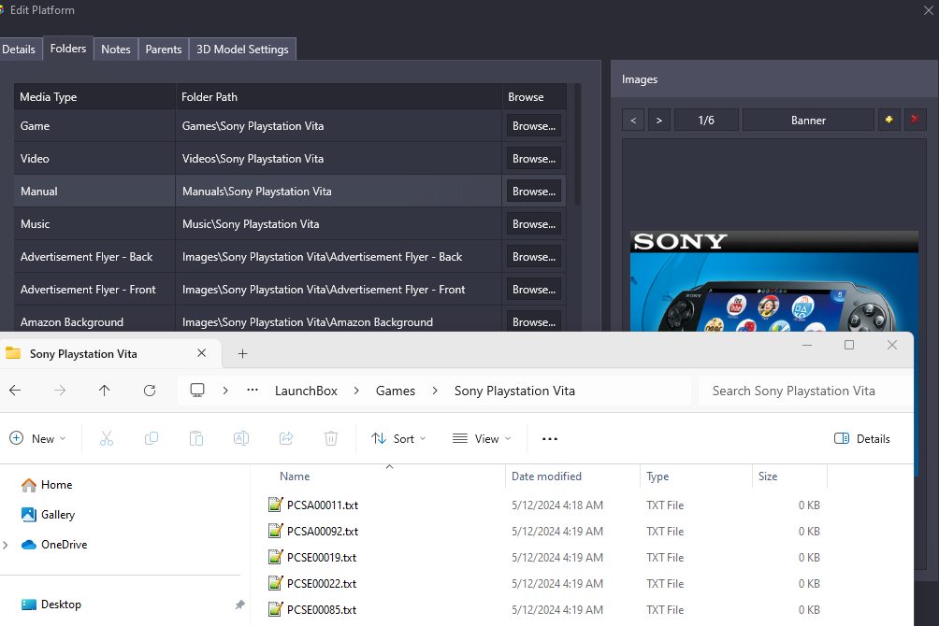Click the folder list vertical scrollbar

577,144
